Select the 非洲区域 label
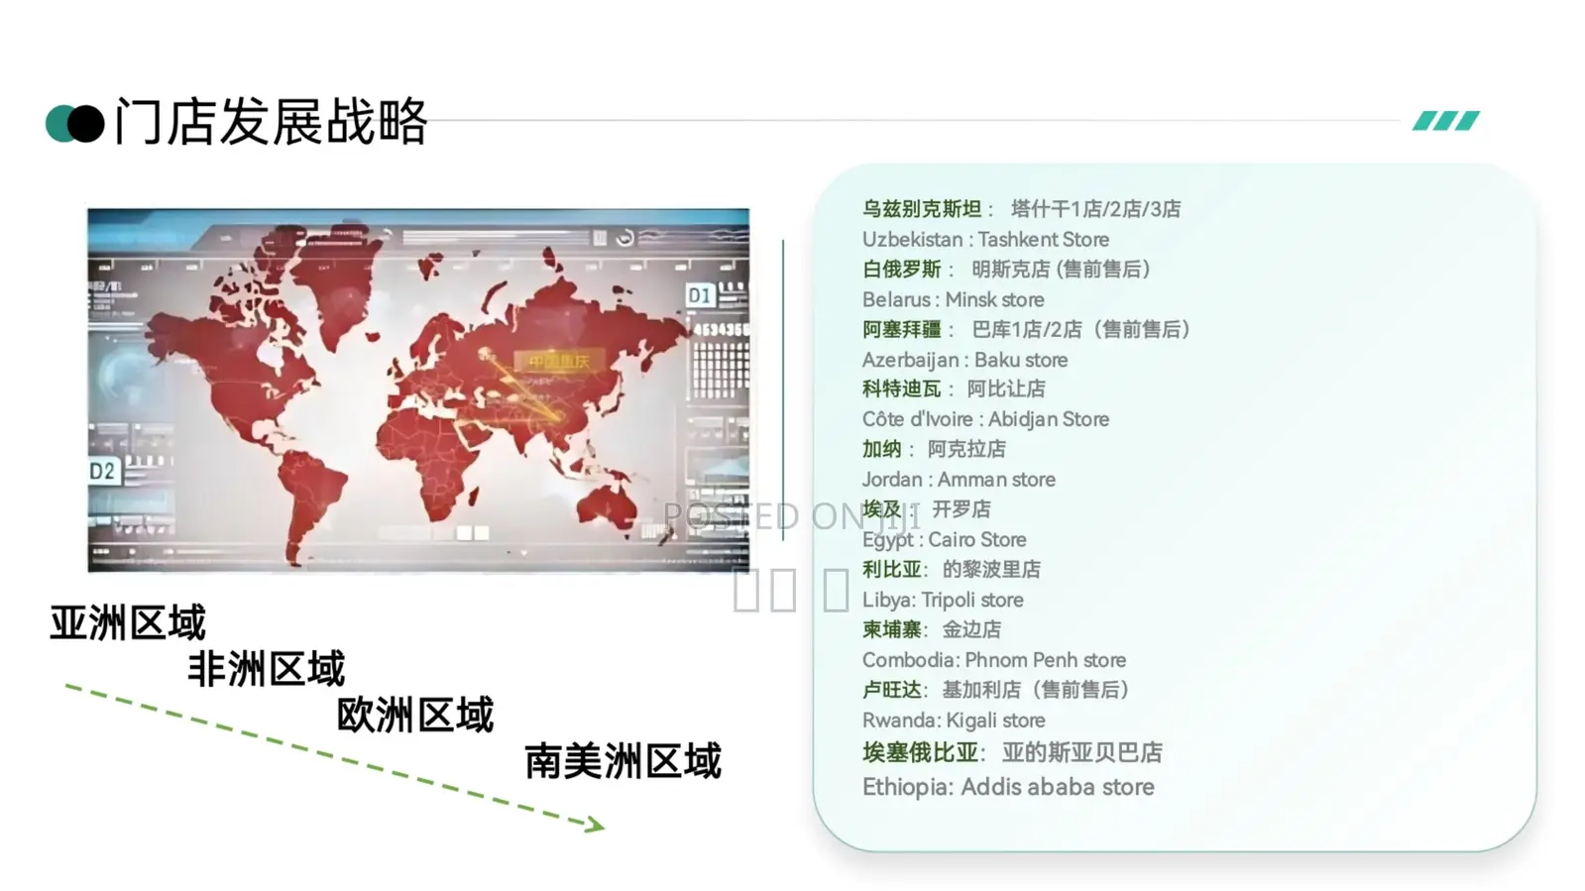 click(x=266, y=670)
